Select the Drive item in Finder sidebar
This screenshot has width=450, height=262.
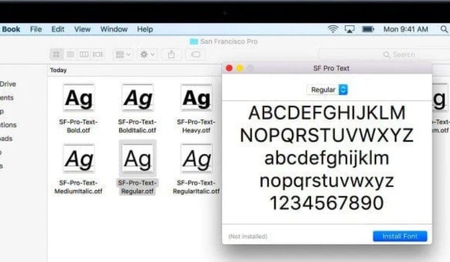pos(8,84)
